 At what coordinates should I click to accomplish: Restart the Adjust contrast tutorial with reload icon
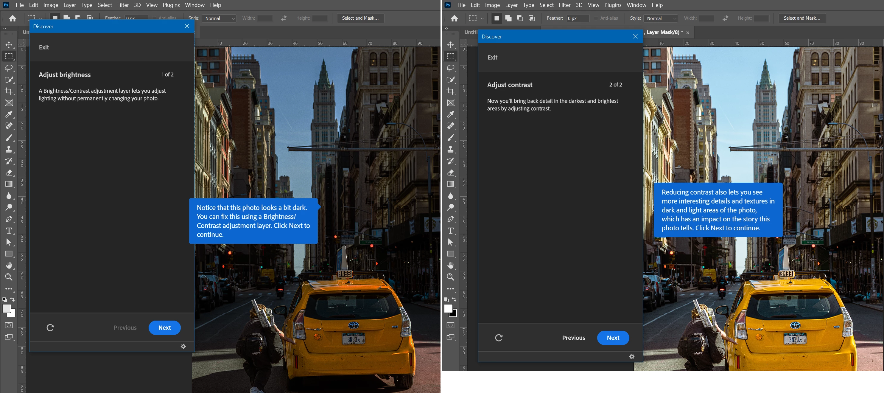499,338
